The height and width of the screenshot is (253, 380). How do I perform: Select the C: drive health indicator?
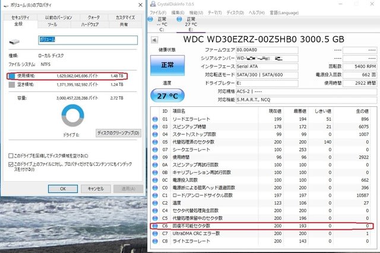pos(150,19)
